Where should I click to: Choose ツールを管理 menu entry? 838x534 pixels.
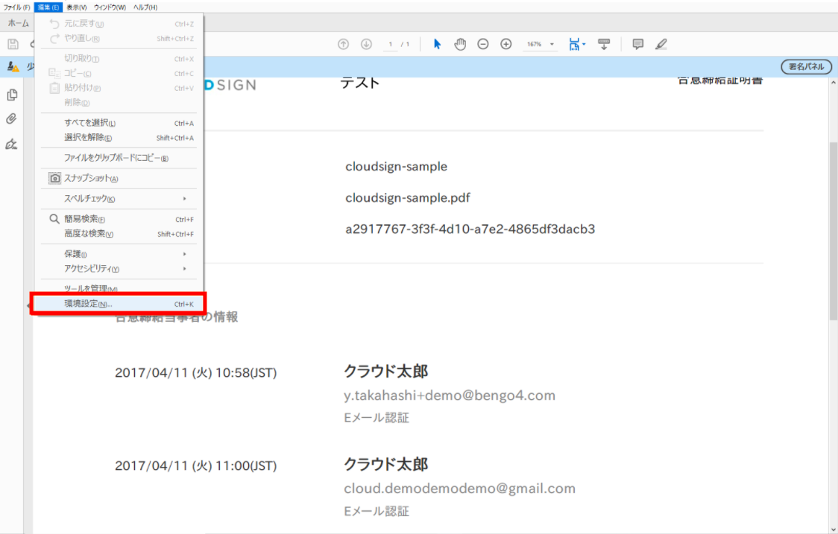click(x=119, y=288)
